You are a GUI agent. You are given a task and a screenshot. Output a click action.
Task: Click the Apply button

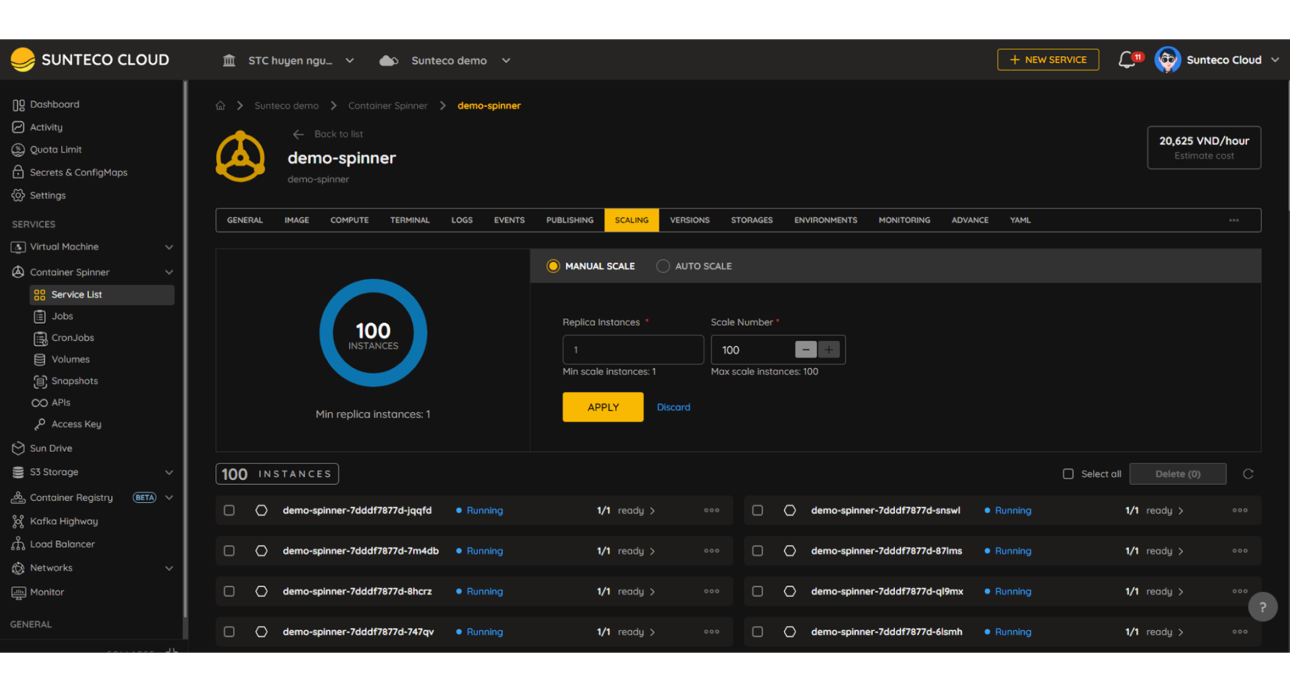point(603,407)
